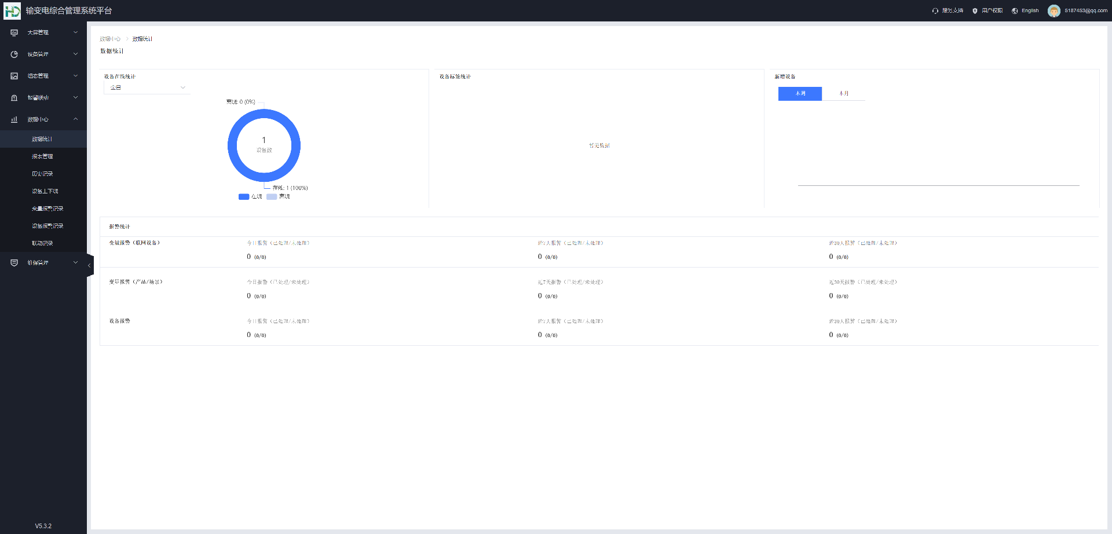Open the 今日 period dropdown
Screen dimensions: 1112x534
[x=147, y=87]
